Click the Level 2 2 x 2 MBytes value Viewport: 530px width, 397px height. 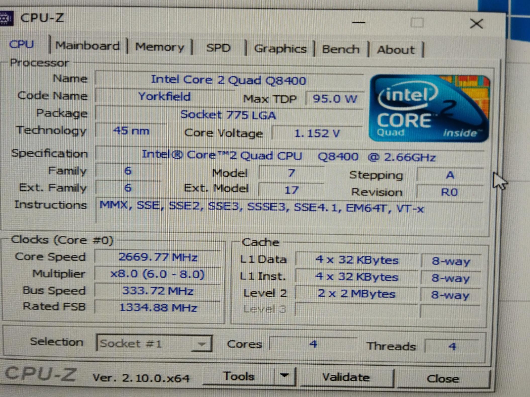tap(356, 293)
